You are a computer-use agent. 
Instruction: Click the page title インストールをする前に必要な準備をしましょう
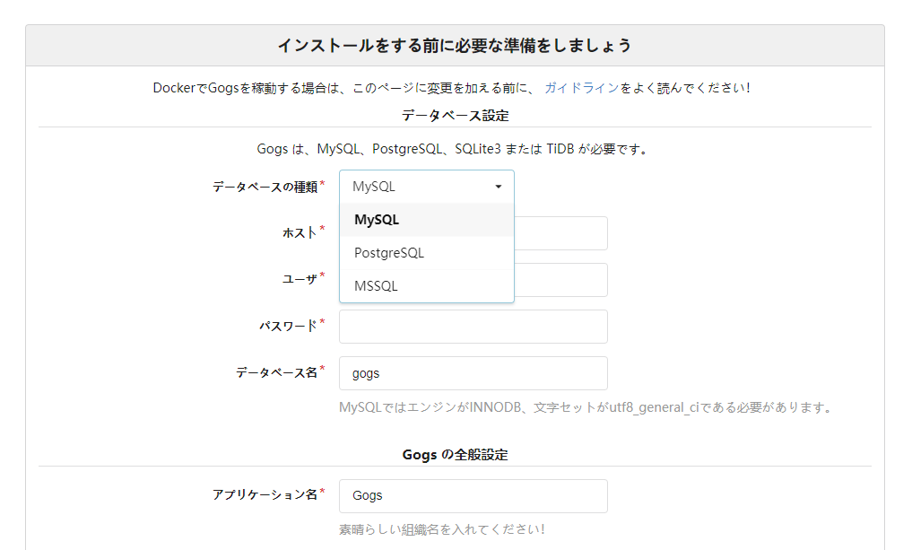455,46
